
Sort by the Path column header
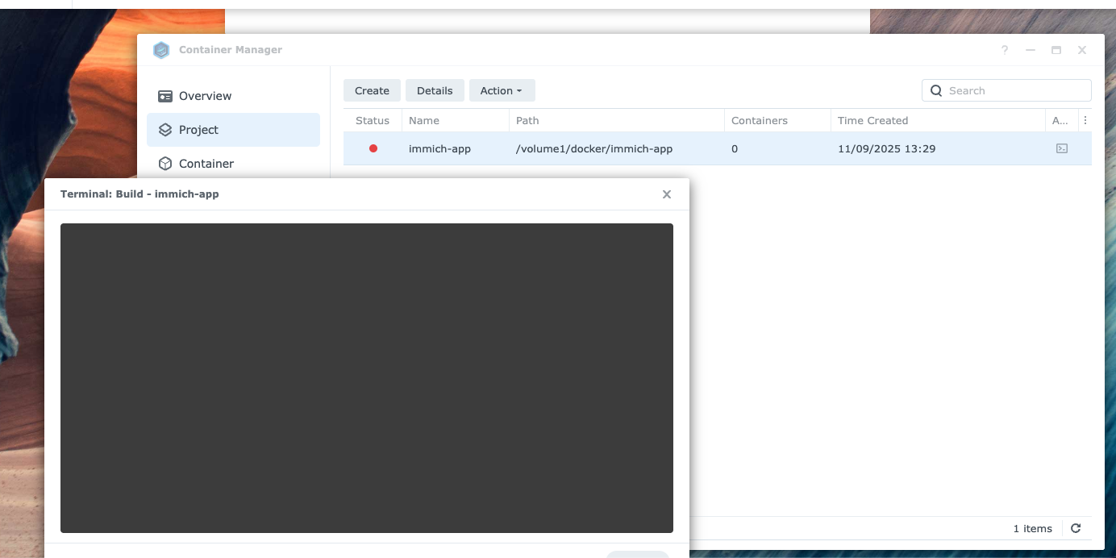coord(616,120)
